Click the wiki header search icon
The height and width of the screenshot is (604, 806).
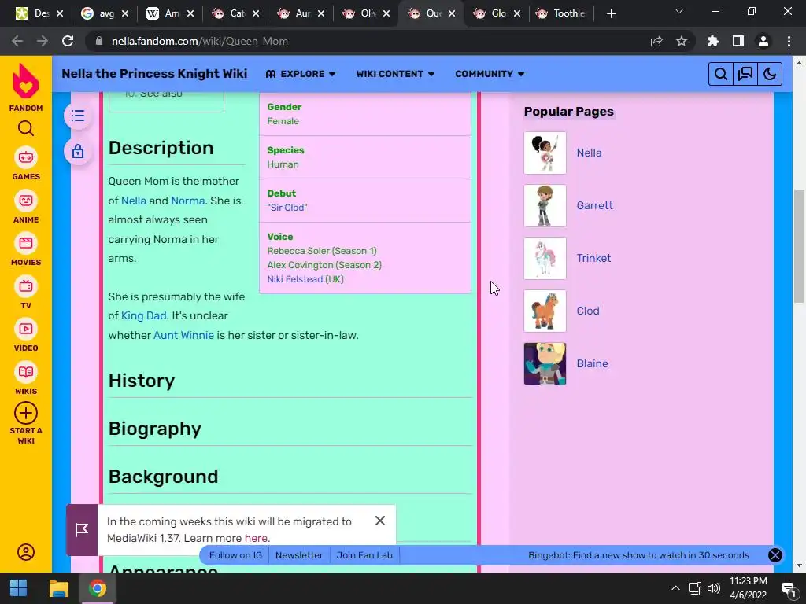721,74
